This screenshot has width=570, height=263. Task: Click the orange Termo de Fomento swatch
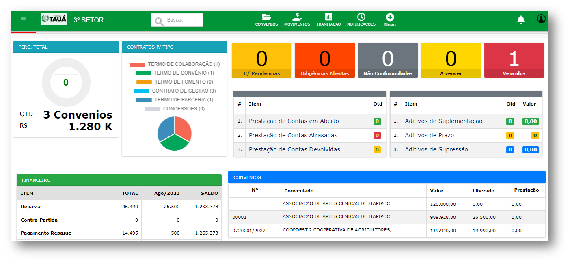pyautogui.click(x=144, y=82)
